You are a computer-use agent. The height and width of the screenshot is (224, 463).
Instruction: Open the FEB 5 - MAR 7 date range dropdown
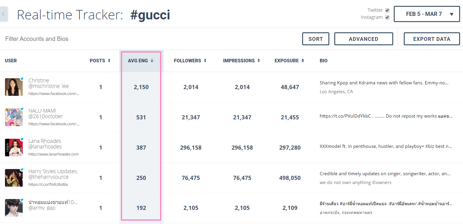[x=427, y=14]
